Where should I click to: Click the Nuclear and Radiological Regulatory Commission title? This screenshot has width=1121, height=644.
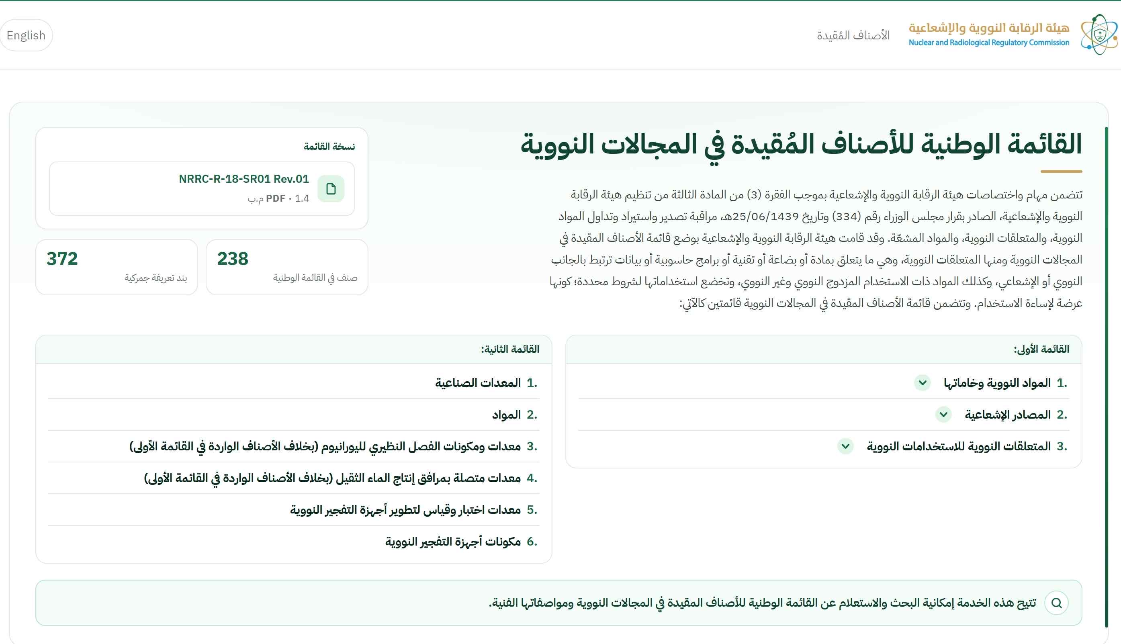989,43
